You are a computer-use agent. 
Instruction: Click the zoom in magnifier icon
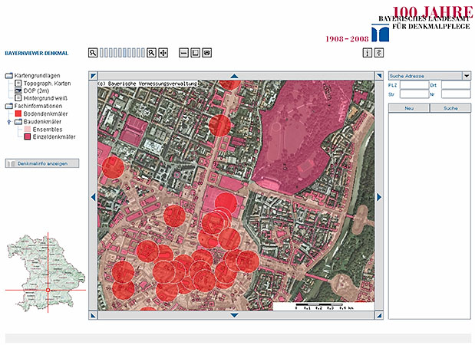pyautogui.click(x=151, y=53)
